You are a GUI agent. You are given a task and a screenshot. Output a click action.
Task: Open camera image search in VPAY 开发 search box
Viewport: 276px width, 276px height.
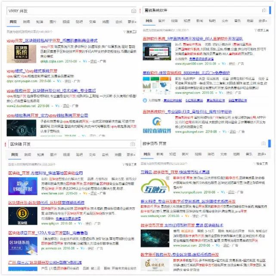(133, 11)
